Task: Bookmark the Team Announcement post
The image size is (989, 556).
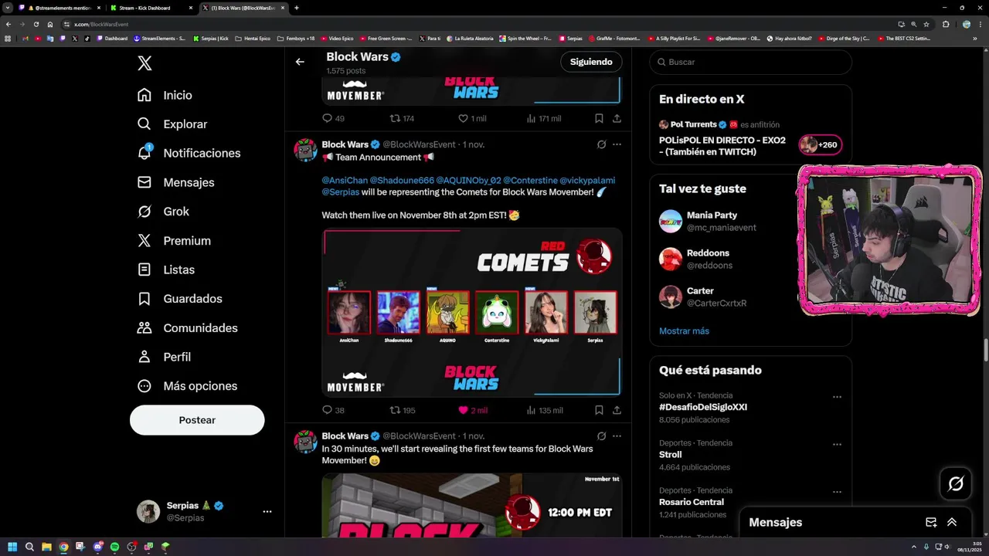Action: tap(599, 410)
